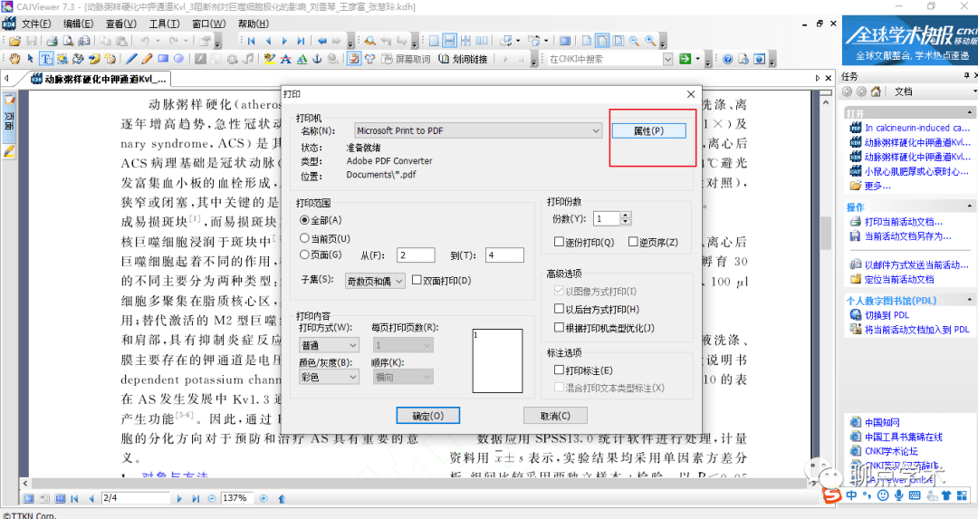This screenshot has height=519, width=978.
Task: Open 文件(F) menu
Action: click(x=36, y=24)
